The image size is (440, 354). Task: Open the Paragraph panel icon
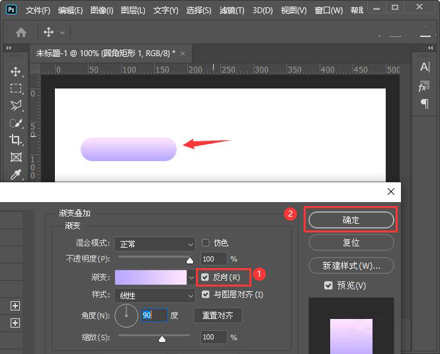pyautogui.click(x=425, y=104)
